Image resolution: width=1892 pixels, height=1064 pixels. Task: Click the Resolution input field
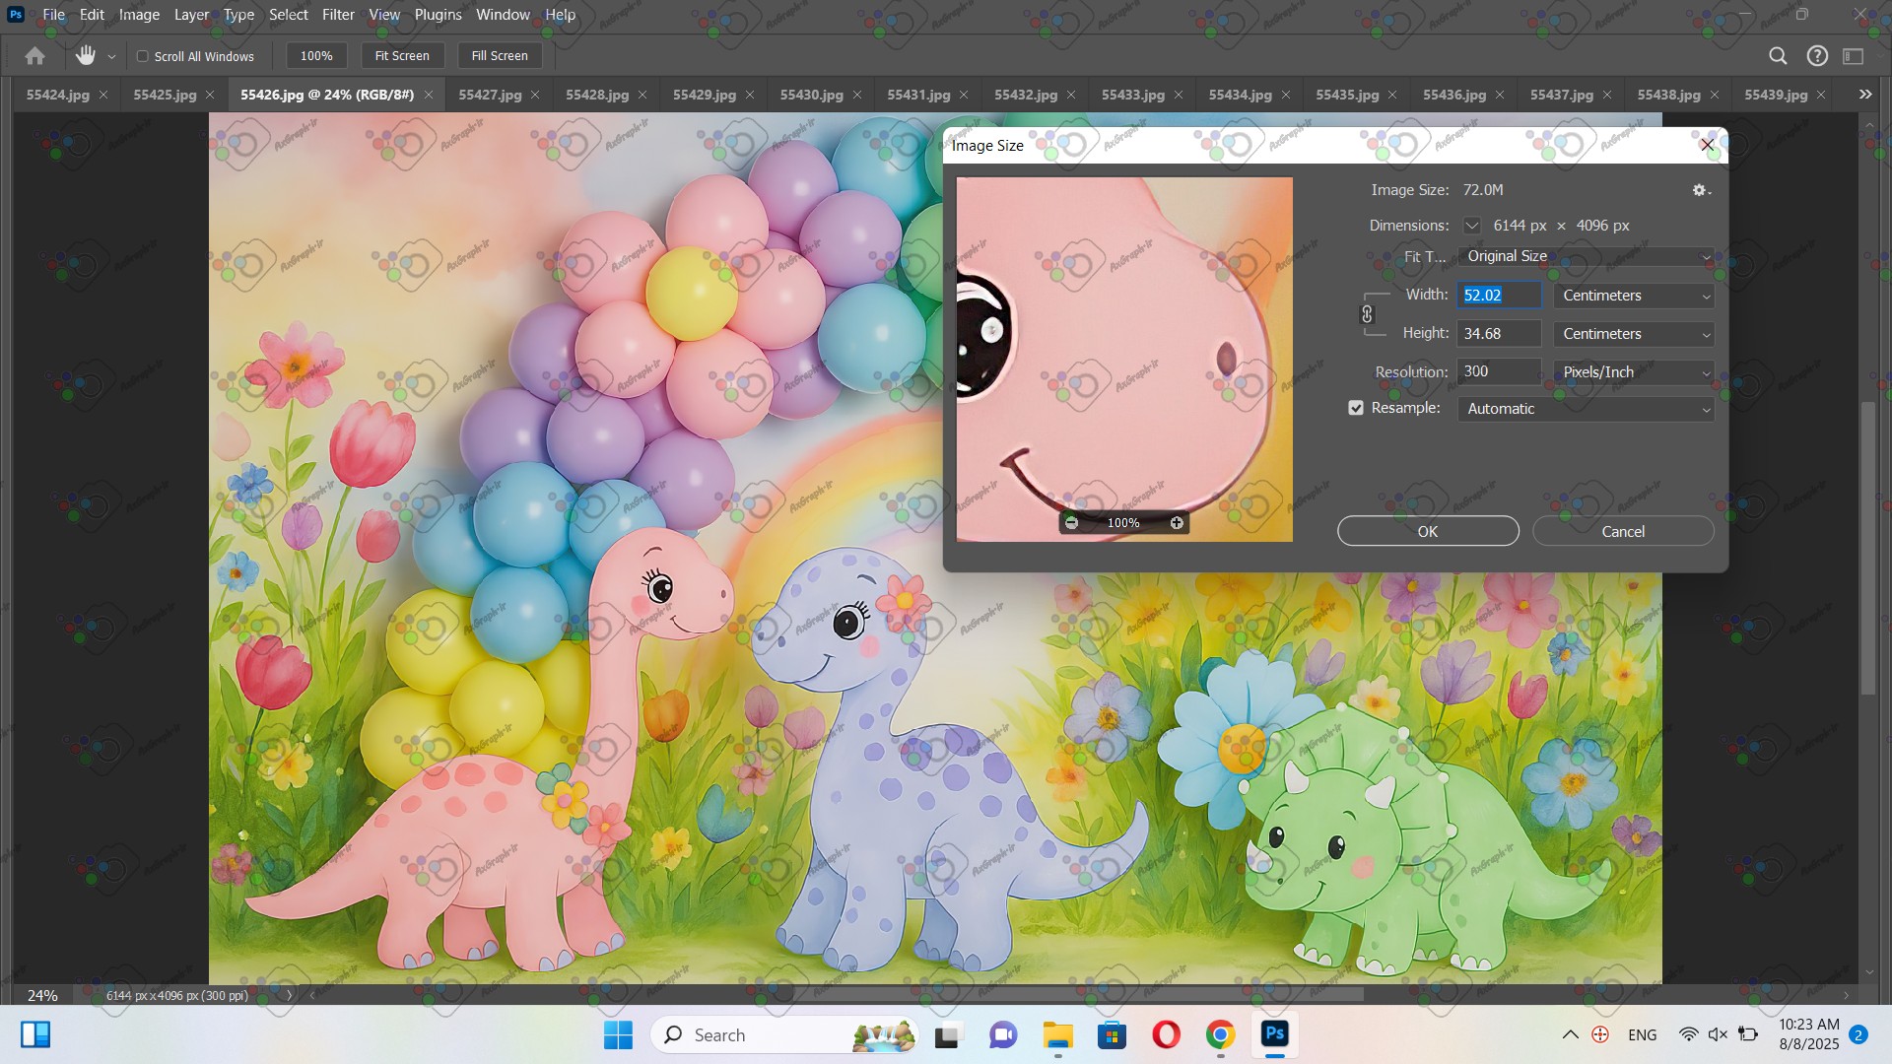[x=1498, y=371]
